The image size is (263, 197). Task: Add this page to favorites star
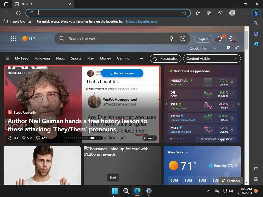184,13
